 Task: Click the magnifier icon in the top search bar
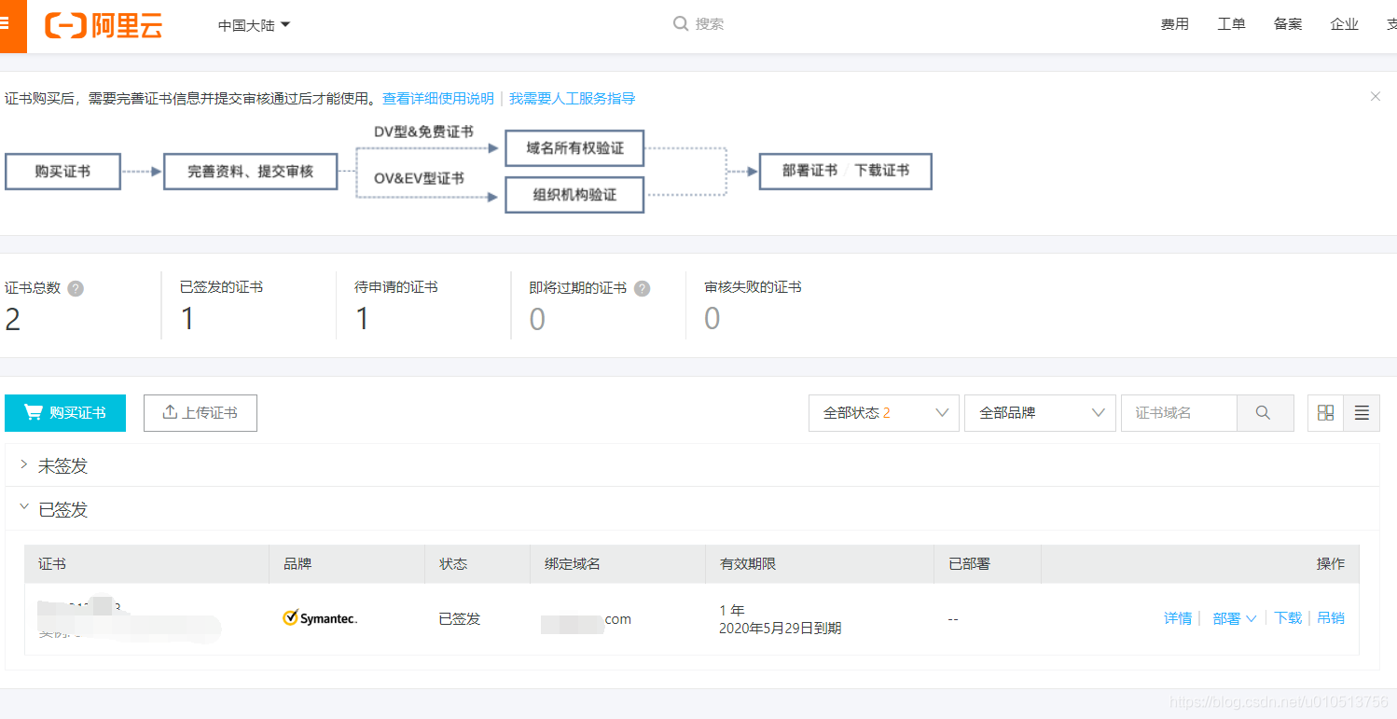(682, 22)
